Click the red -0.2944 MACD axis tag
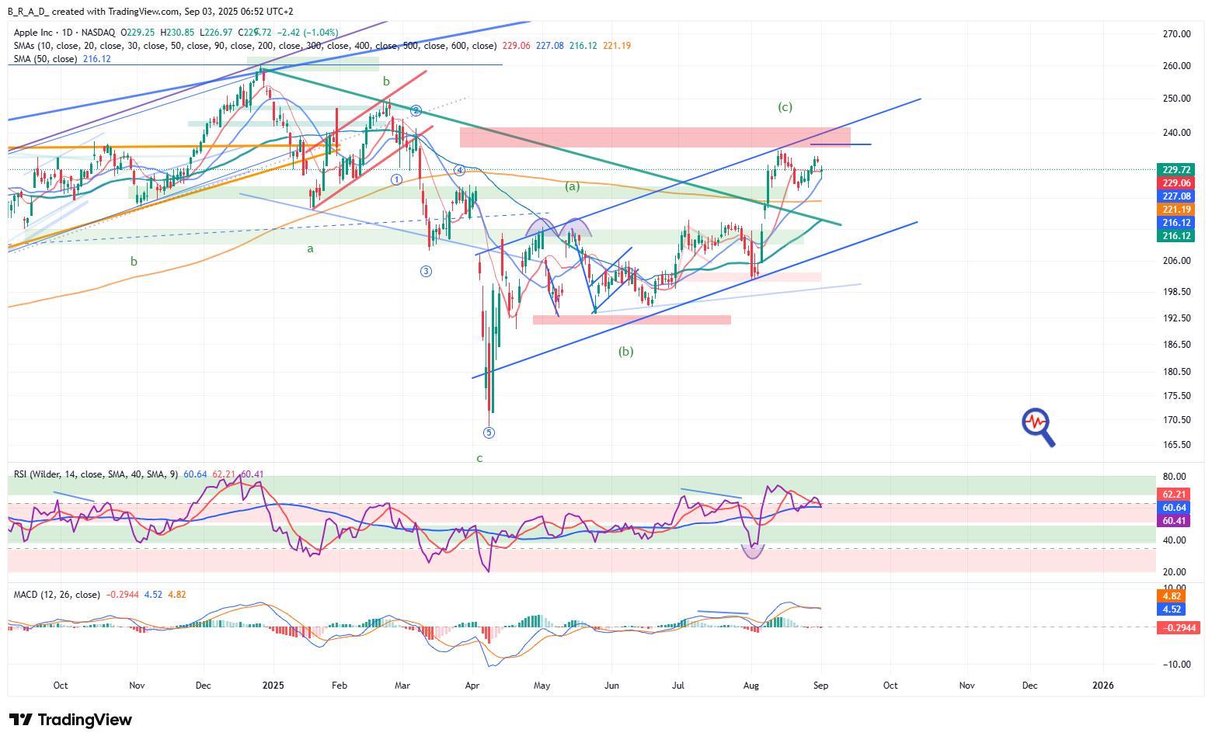 (x=1178, y=627)
